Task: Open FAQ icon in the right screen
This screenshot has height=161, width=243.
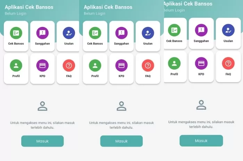Action: (x=228, y=63)
